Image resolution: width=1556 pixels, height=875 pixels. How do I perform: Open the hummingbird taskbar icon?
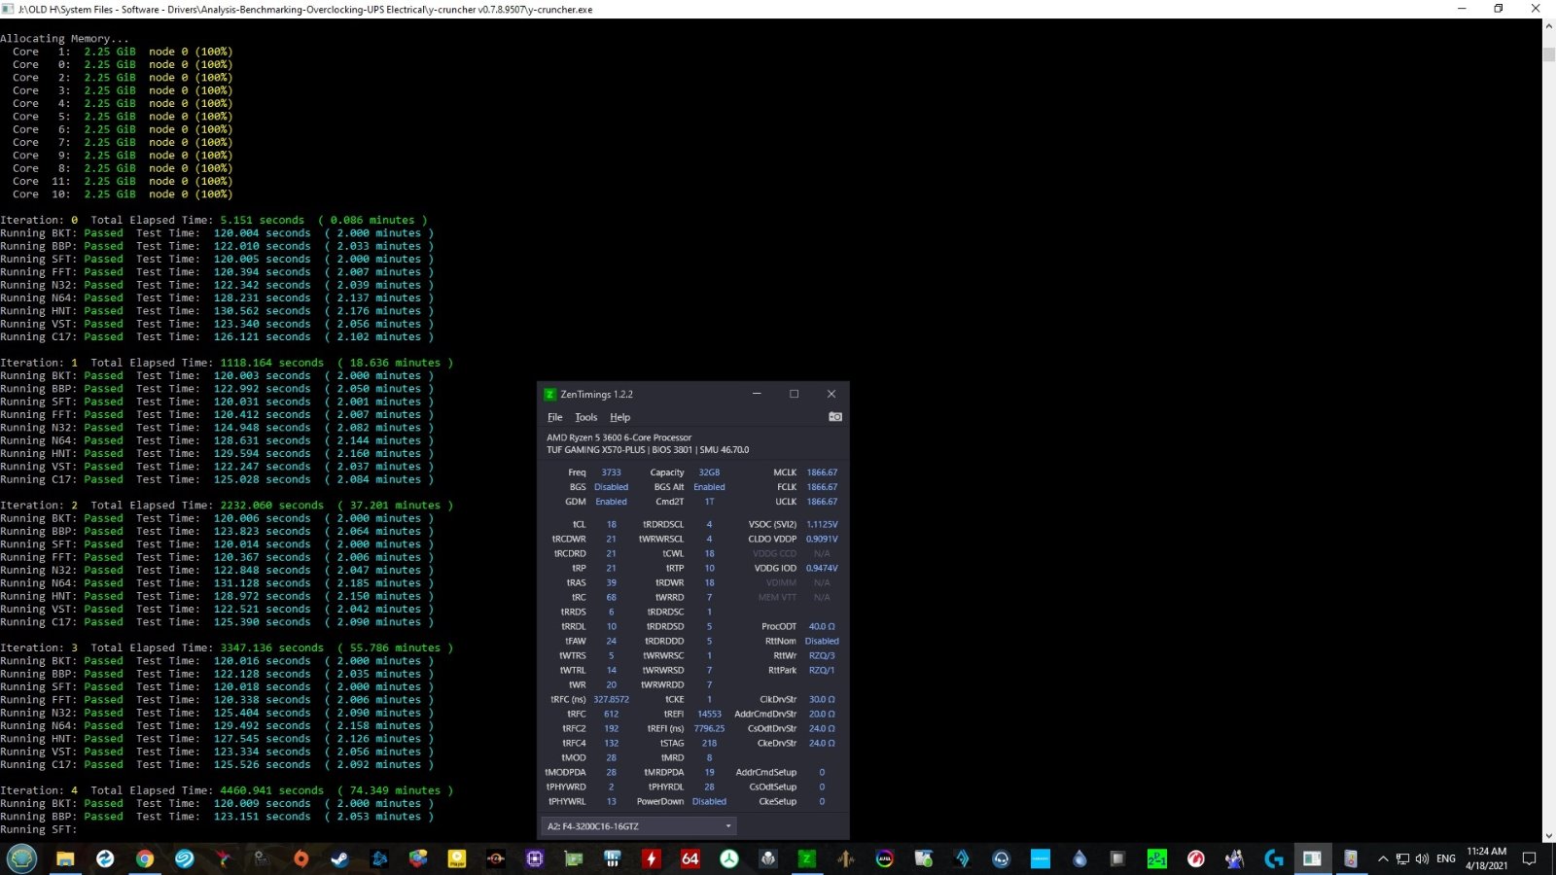[x=223, y=858]
